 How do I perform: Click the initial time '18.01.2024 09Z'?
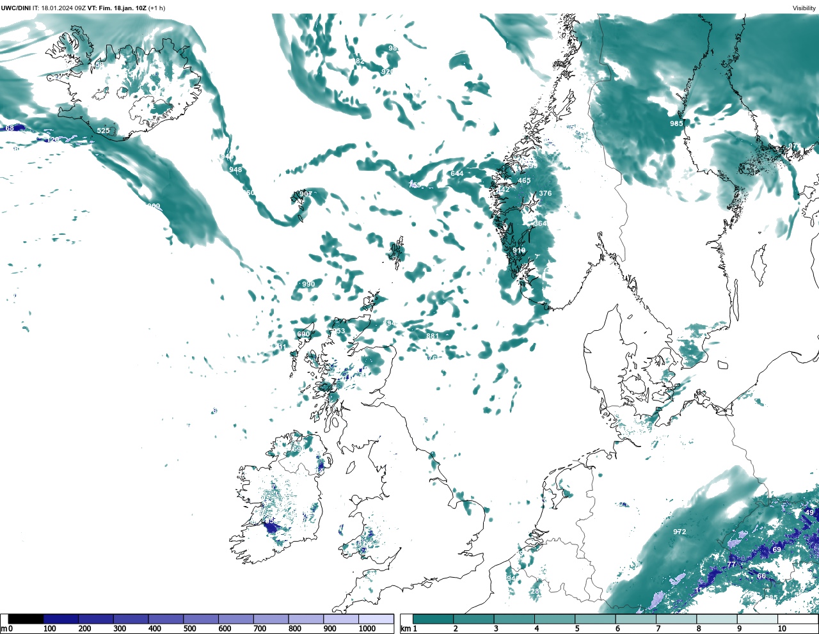[x=64, y=8]
